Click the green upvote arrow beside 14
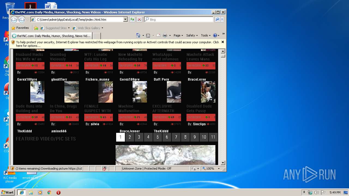Image resolution: width=349 pixels, height=196 pixels. click(x=67, y=66)
